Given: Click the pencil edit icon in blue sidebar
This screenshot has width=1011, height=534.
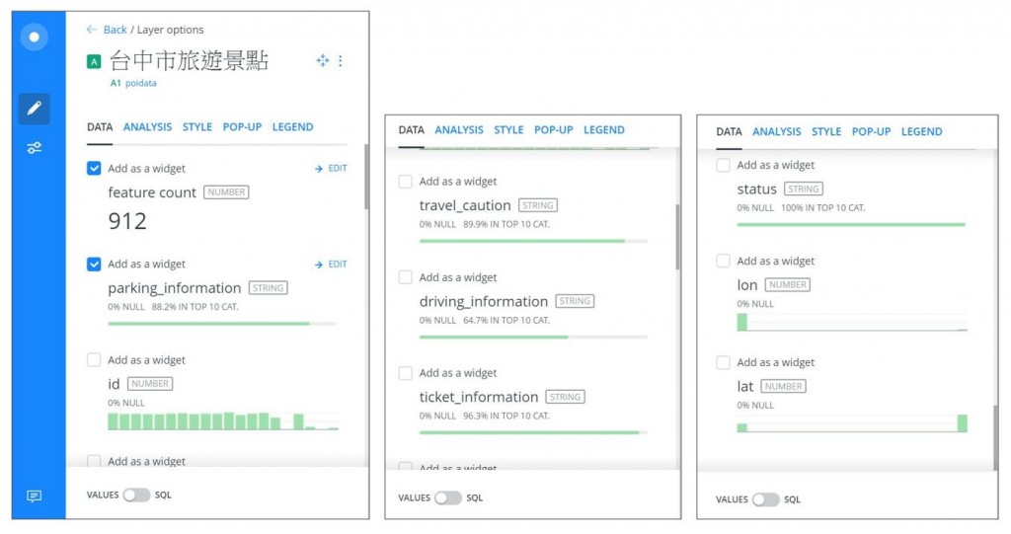Looking at the screenshot, I should 35,108.
